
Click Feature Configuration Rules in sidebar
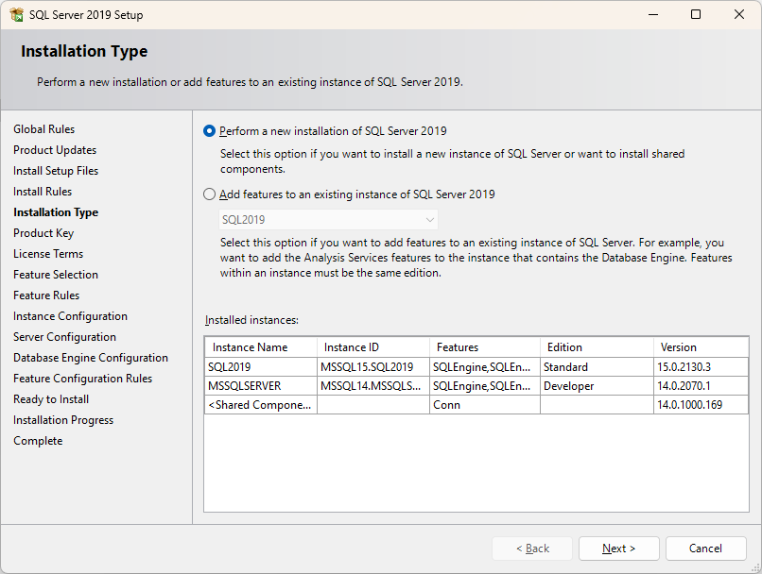pos(82,379)
